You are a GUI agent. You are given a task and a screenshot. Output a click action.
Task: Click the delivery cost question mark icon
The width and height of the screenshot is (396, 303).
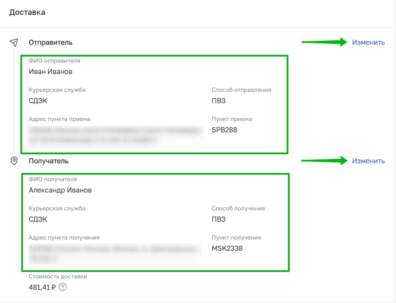[x=63, y=287]
